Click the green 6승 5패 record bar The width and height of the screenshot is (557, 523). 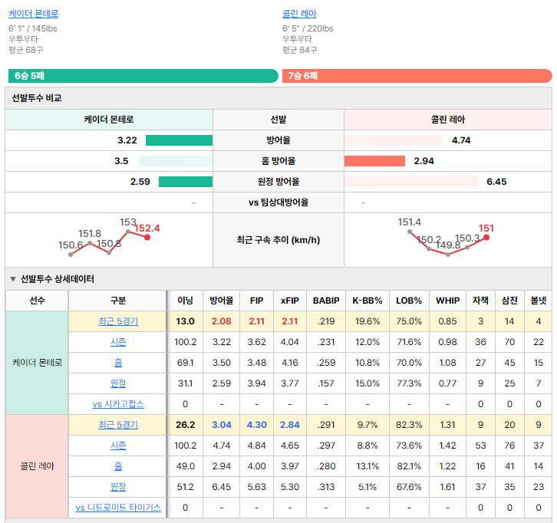coord(143,76)
